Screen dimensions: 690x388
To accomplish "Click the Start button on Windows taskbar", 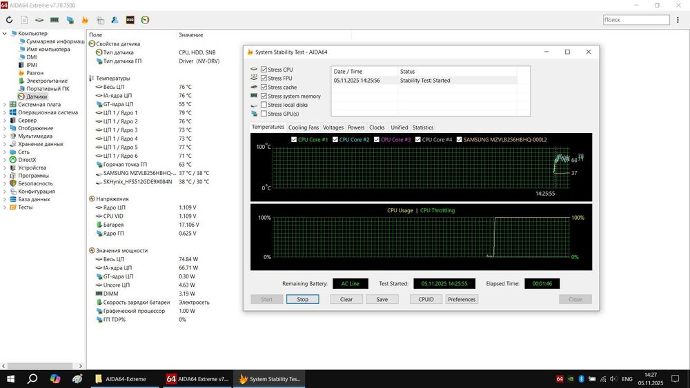I will (10, 379).
